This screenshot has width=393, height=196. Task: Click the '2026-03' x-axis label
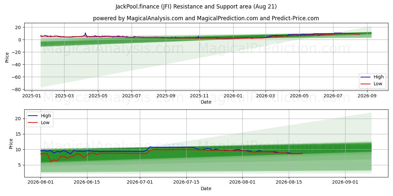pos(266,96)
